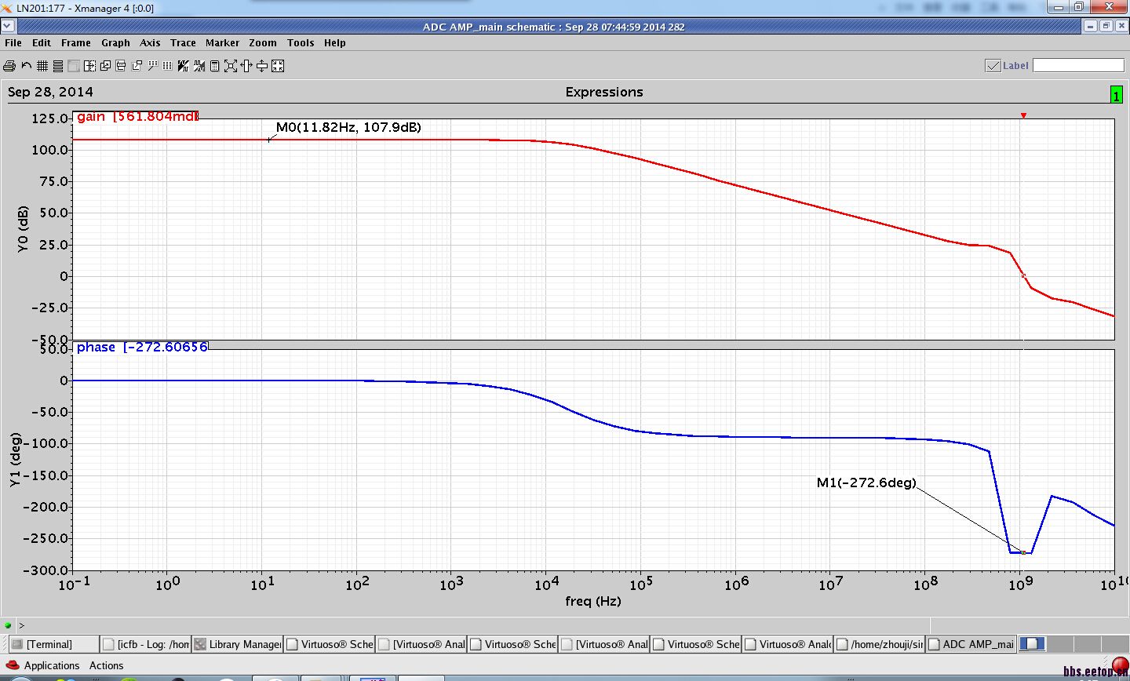Open the Zoom menu
Viewport: 1130px width, 681px height.
[263, 43]
